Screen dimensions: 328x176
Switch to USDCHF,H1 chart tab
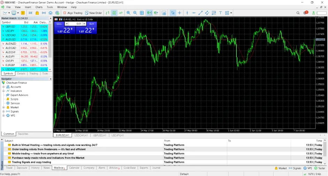(81, 135)
